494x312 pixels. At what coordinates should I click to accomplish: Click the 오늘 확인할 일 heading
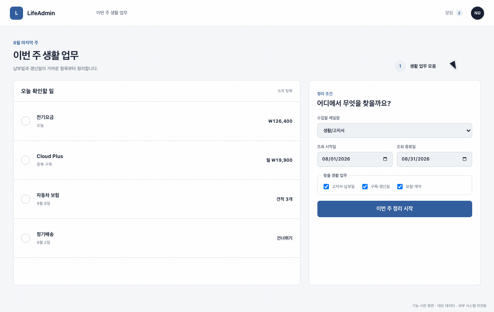[x=37, y=91]
